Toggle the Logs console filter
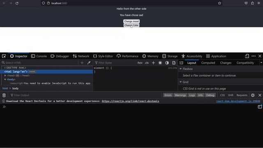 click(x=192, y=95)
